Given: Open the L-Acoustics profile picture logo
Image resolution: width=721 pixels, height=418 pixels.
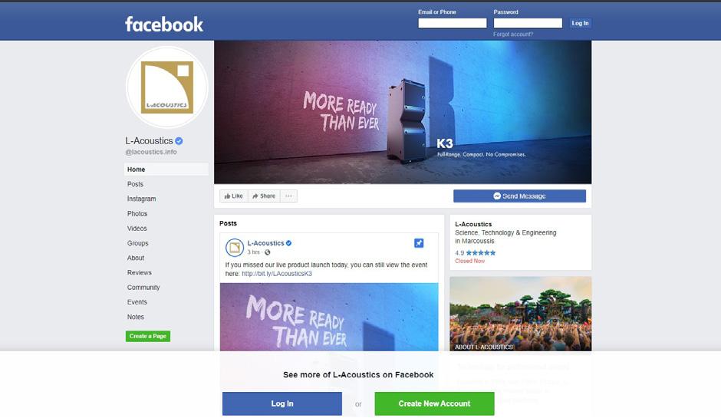Looking at the screenshot, I should click(167, 87).
